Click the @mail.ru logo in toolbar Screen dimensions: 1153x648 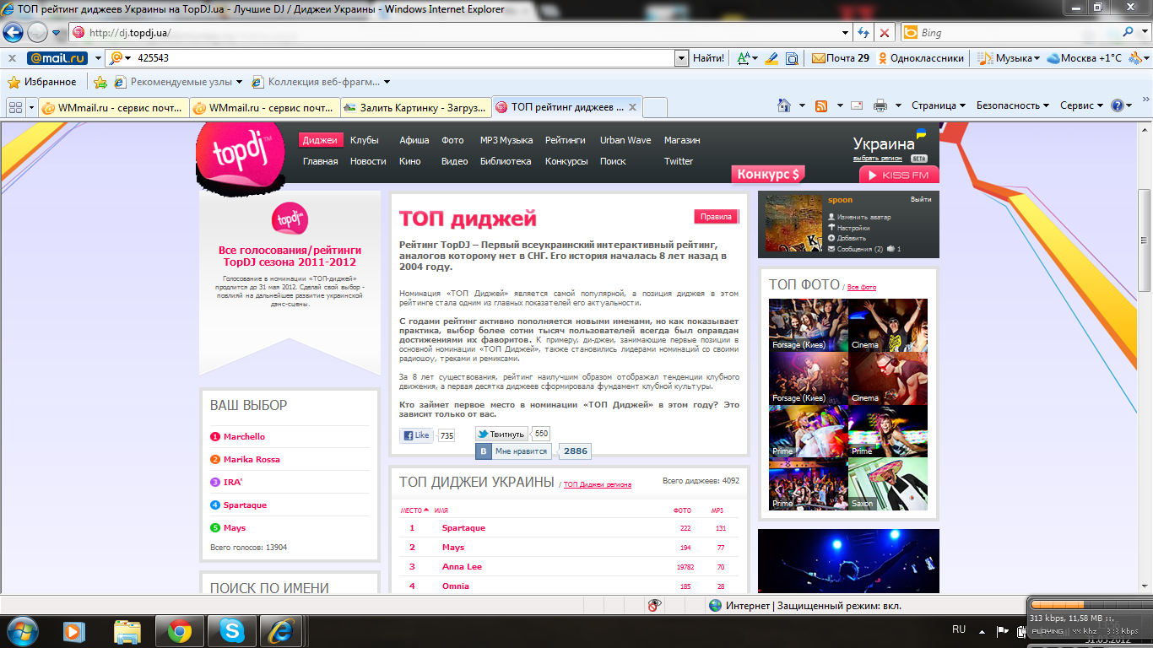click(57, 58)
